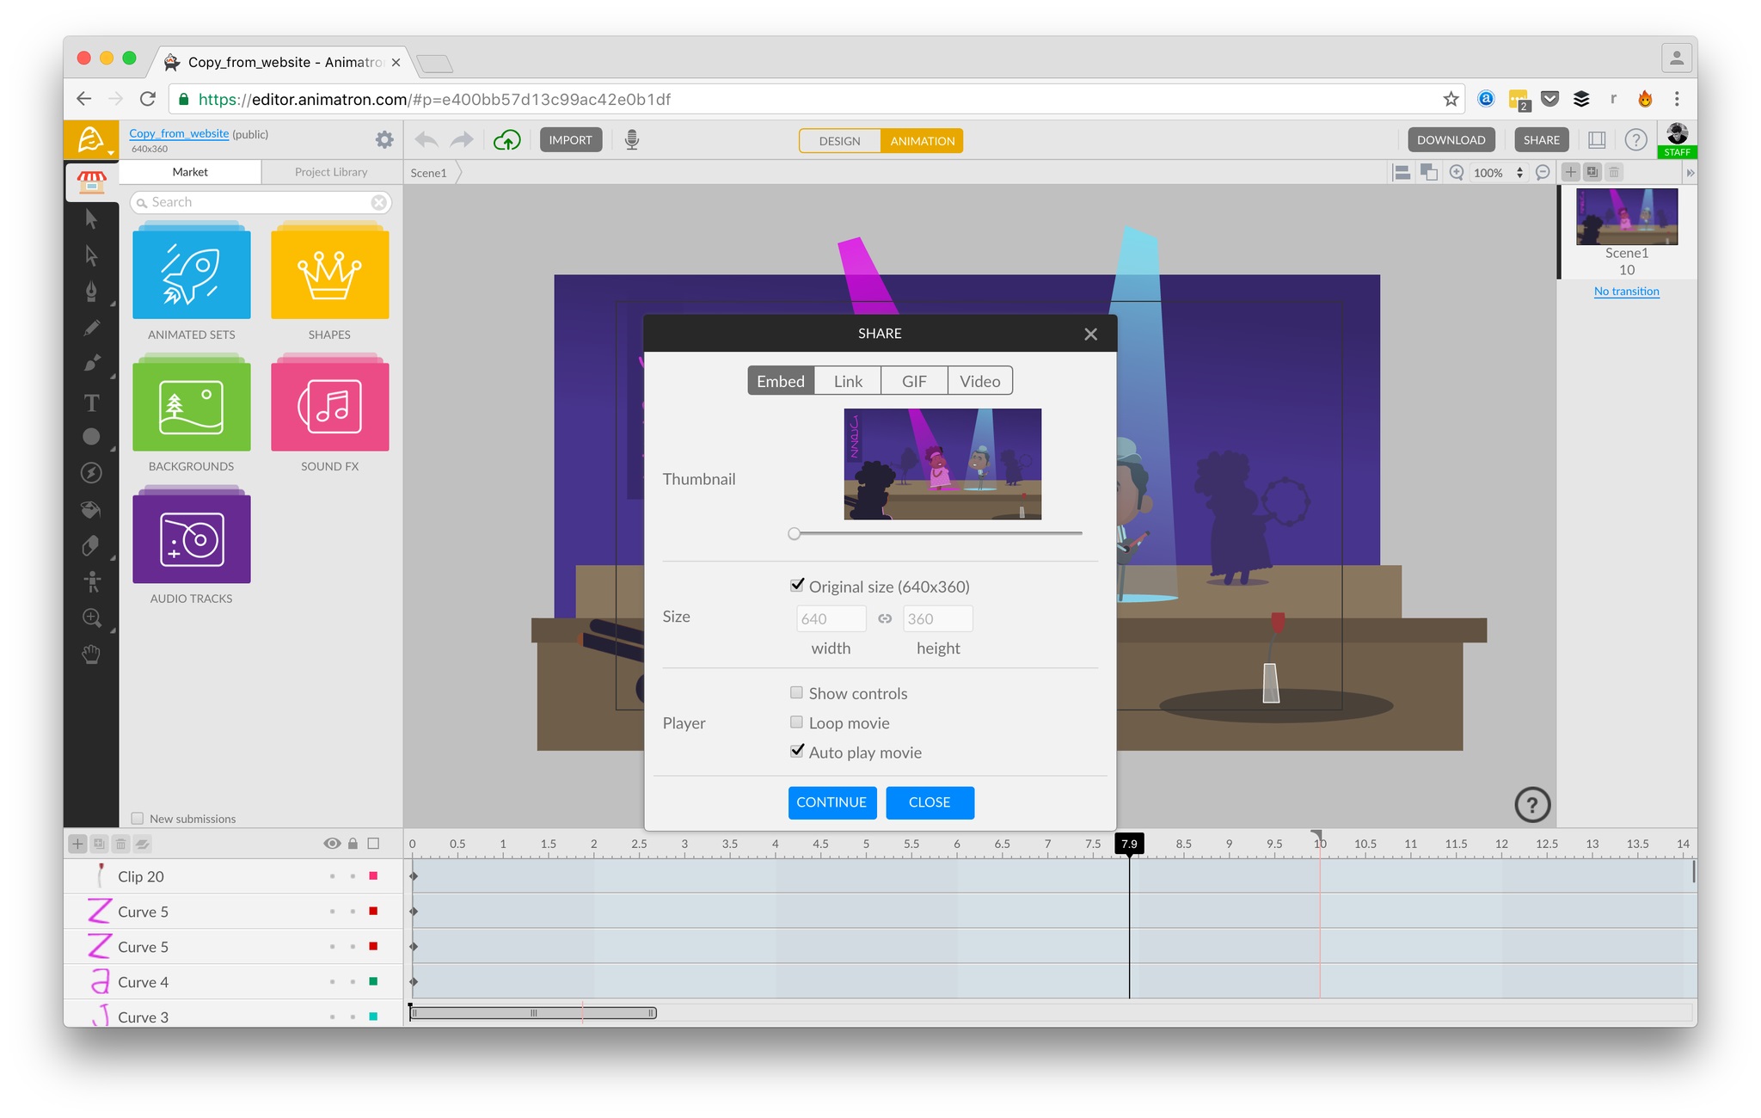Open the 100% zoom level dropdown

click(1498, 173)
